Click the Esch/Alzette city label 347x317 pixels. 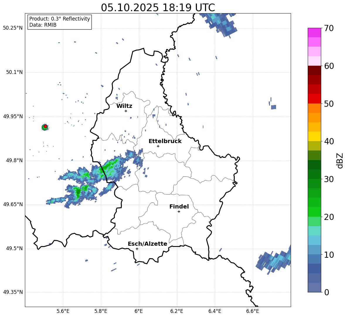coord(147,244)
